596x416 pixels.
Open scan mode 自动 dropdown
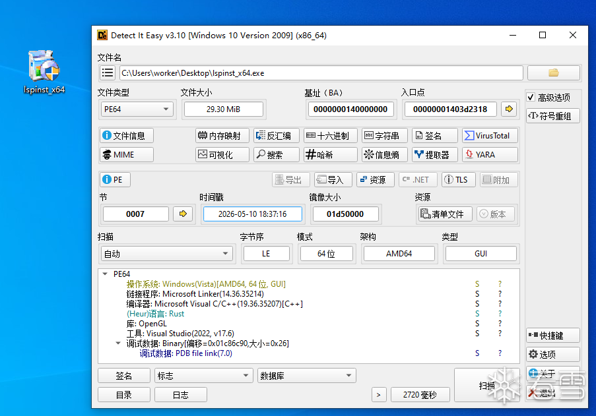tap(166, 254)
